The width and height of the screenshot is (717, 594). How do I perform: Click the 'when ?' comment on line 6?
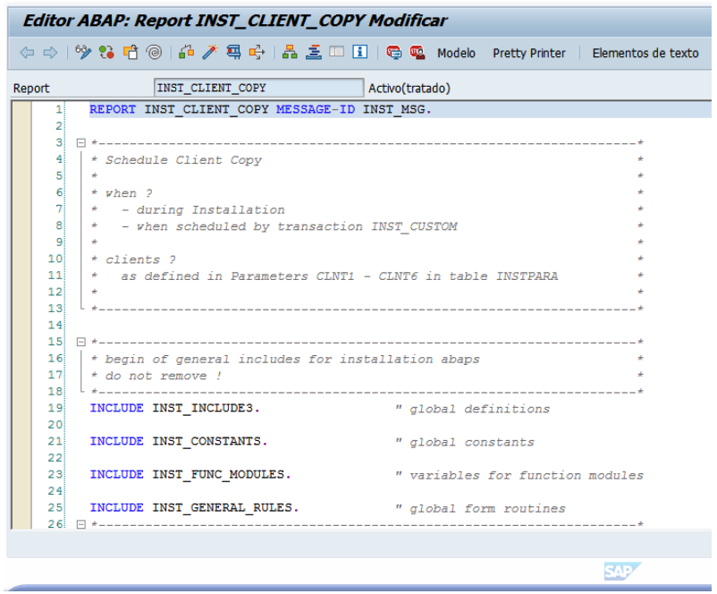pyautogui.click(x=129, y=193)
